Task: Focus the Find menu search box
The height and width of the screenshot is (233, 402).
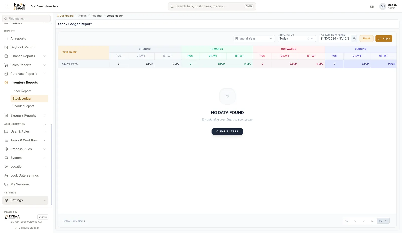Action: tap(26, 18)
